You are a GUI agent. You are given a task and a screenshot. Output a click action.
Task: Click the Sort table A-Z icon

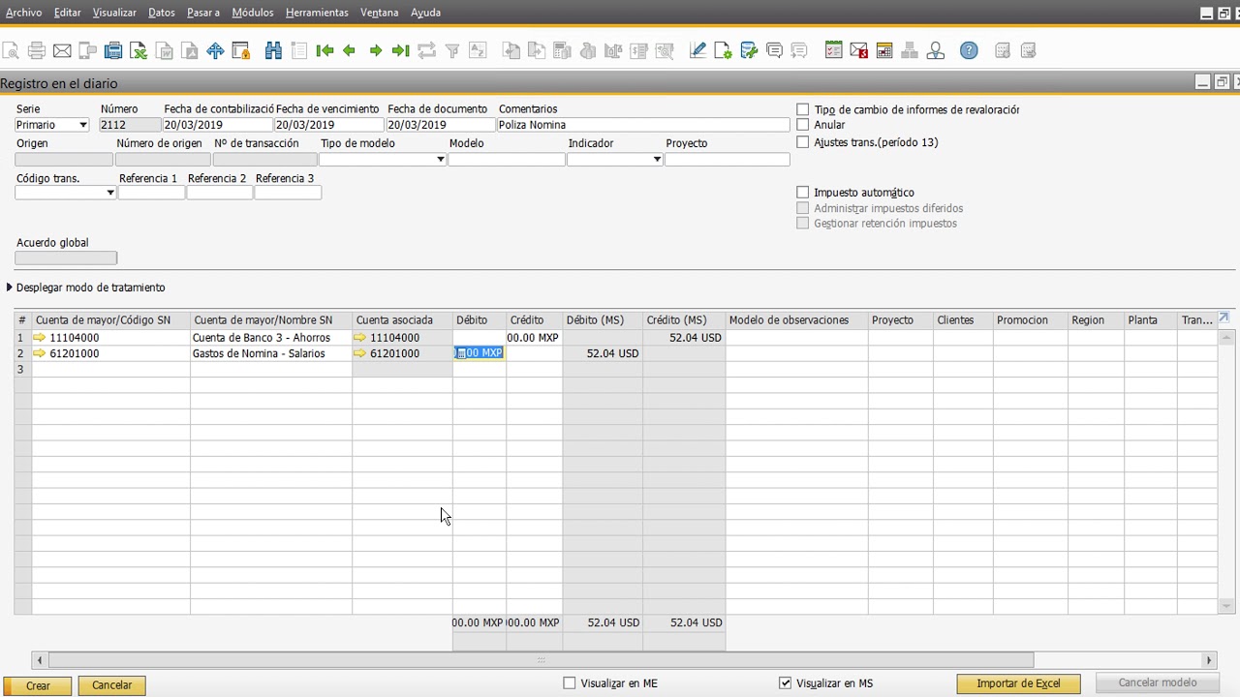(478, 50)
